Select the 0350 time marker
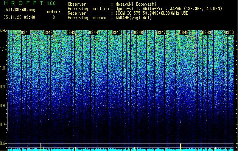Image resolution: width=238 pixels, height=151 pixels. click(x=229, y=32)
